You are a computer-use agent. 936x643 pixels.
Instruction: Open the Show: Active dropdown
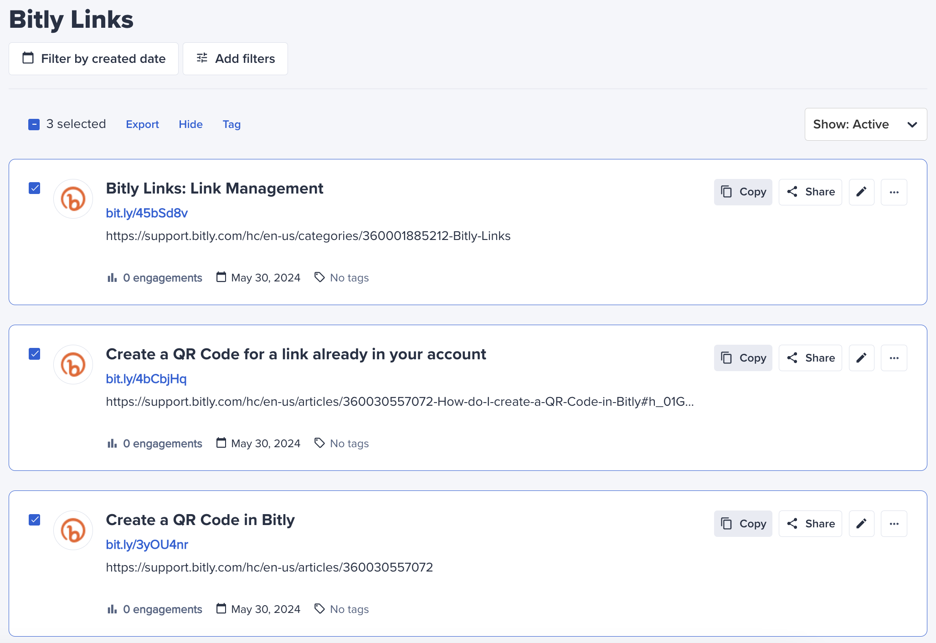tap(866, 124)
